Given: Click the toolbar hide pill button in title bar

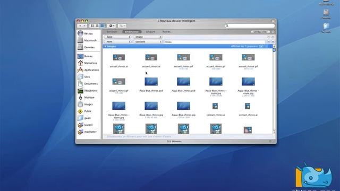Looking at the screenshot, I should [273, 21].
